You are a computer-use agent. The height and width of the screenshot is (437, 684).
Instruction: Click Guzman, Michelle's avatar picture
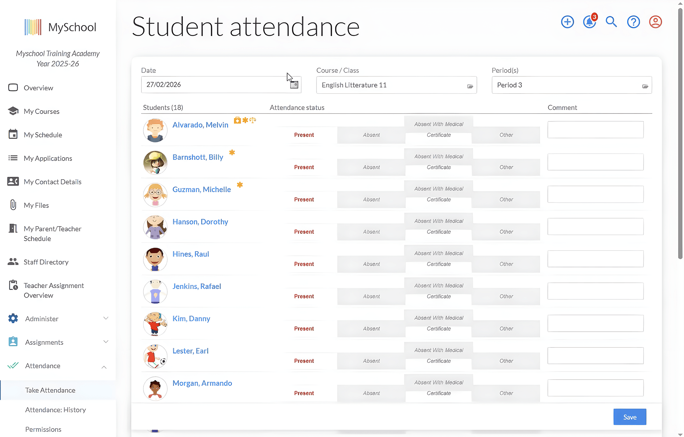coord(155,195)
